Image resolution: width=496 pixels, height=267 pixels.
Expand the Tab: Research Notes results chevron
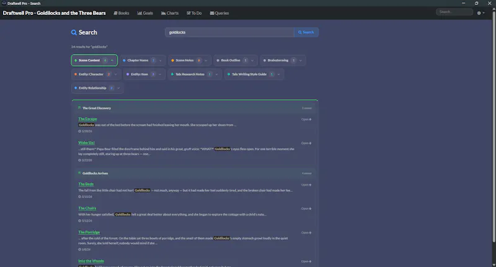pos(216,75)
